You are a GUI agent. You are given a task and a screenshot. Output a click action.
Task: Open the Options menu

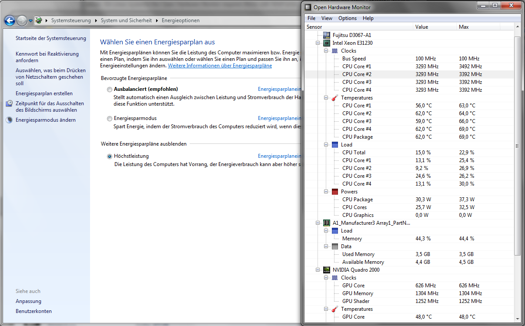coord(348,18)
